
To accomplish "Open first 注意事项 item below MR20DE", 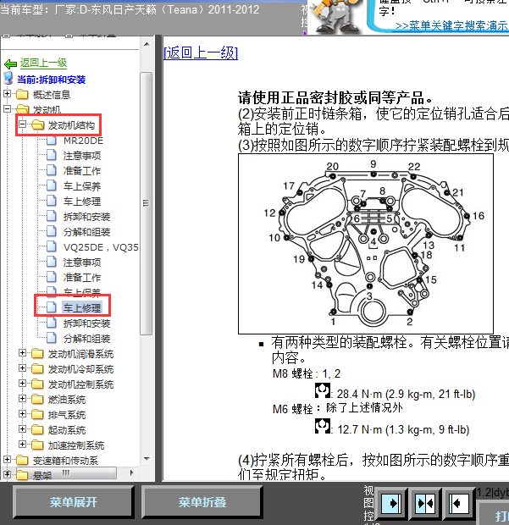I will point(82,156).
